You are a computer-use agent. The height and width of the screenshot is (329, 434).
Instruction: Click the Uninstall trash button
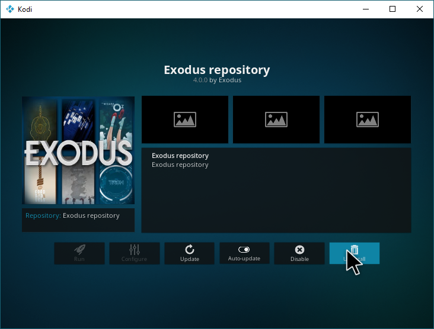coord(355,253)
